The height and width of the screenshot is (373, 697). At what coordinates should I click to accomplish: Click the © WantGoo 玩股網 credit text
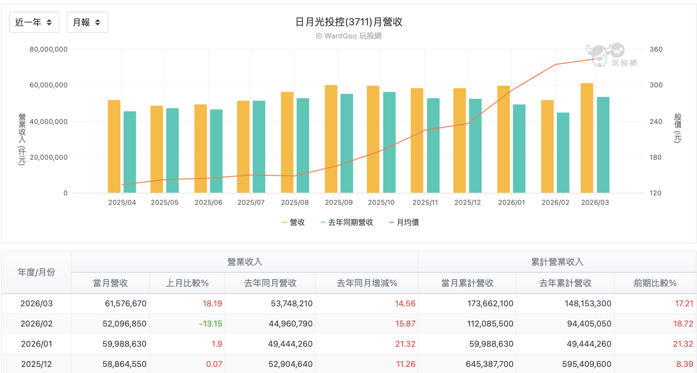[348, 36]
